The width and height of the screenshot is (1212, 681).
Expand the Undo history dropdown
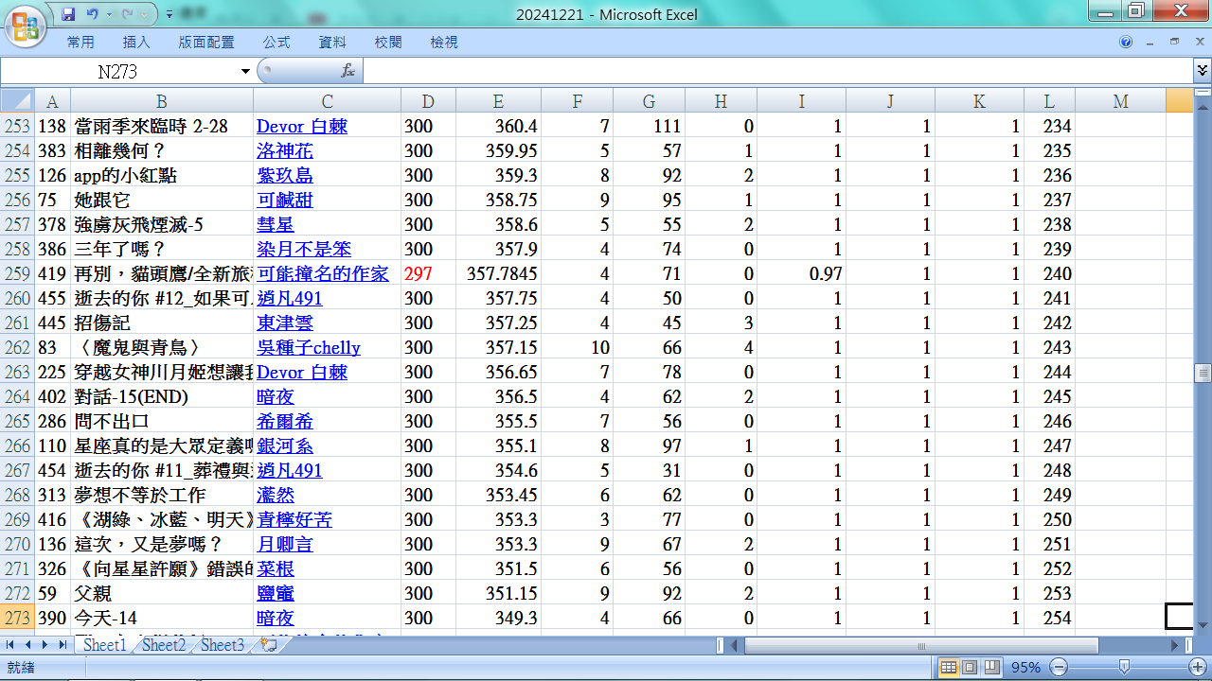click(109, 14)
